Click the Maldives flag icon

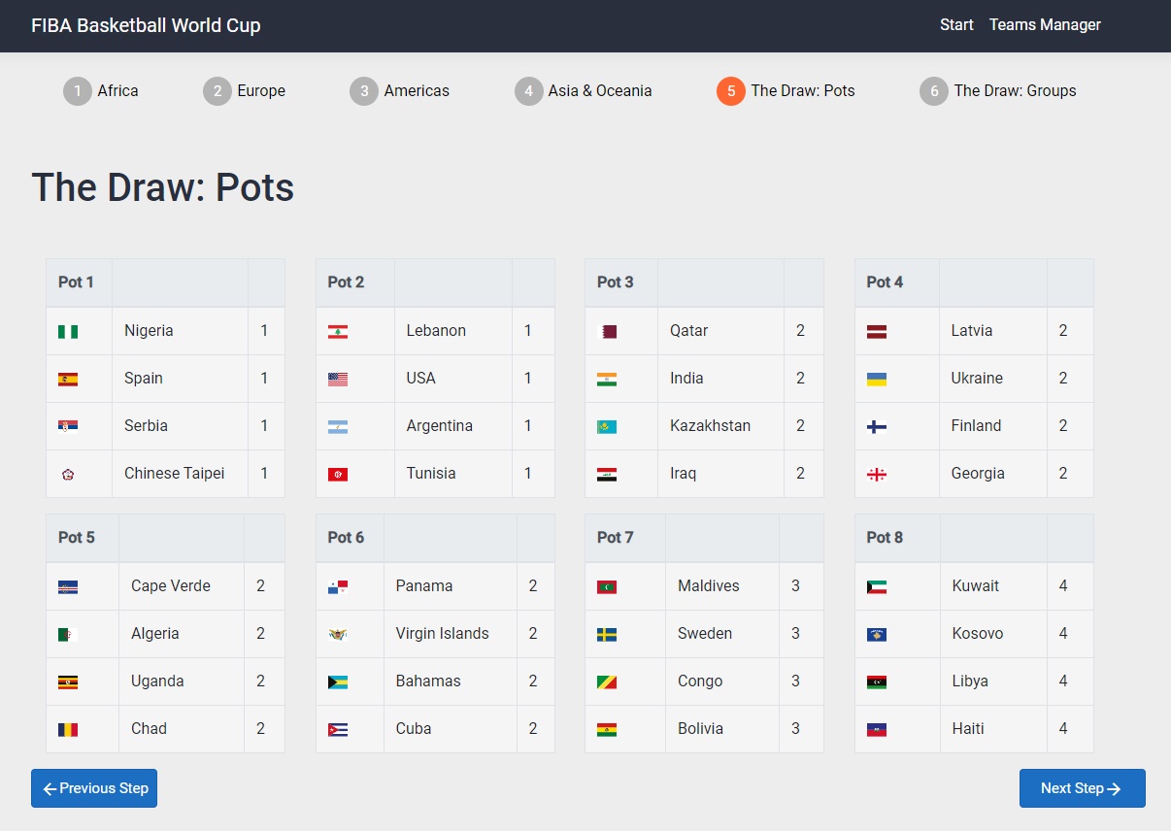(607, 586)
